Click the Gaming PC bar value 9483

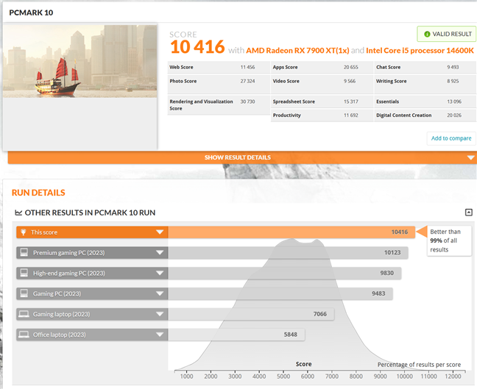pos(378,293)
